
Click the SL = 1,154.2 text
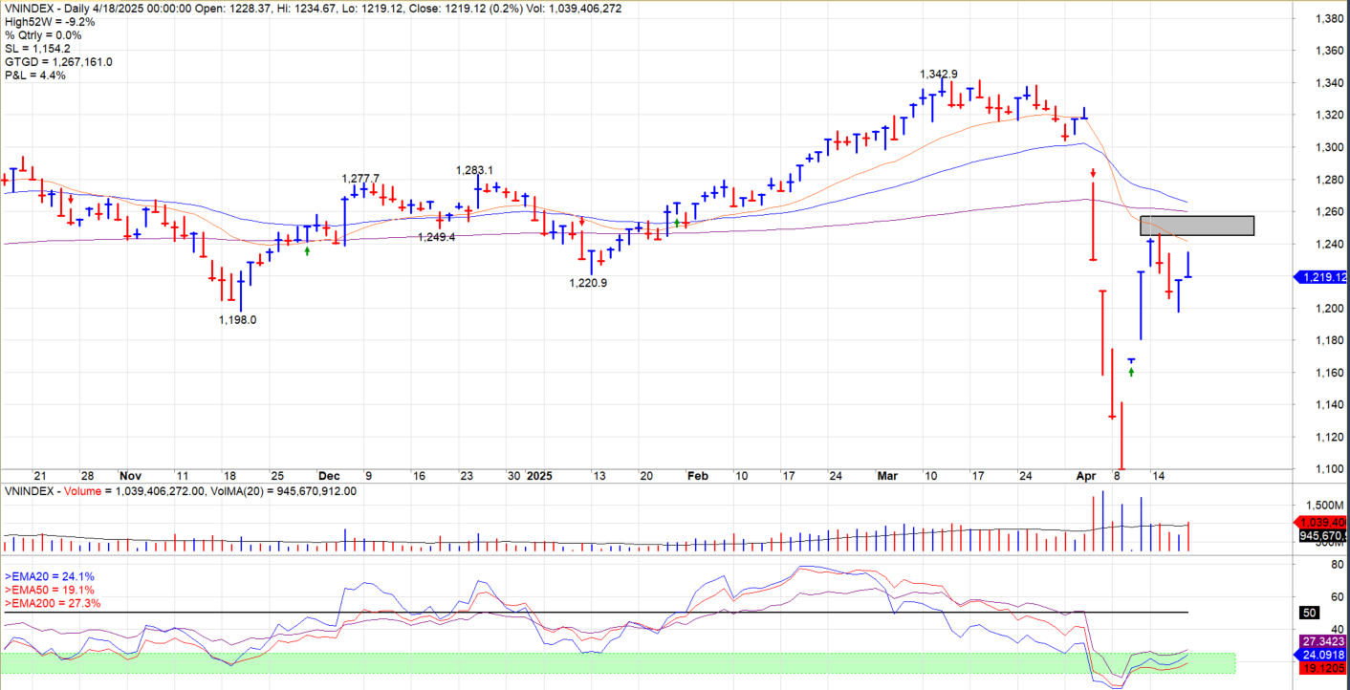pyautogui.click(x=36, y=48)
